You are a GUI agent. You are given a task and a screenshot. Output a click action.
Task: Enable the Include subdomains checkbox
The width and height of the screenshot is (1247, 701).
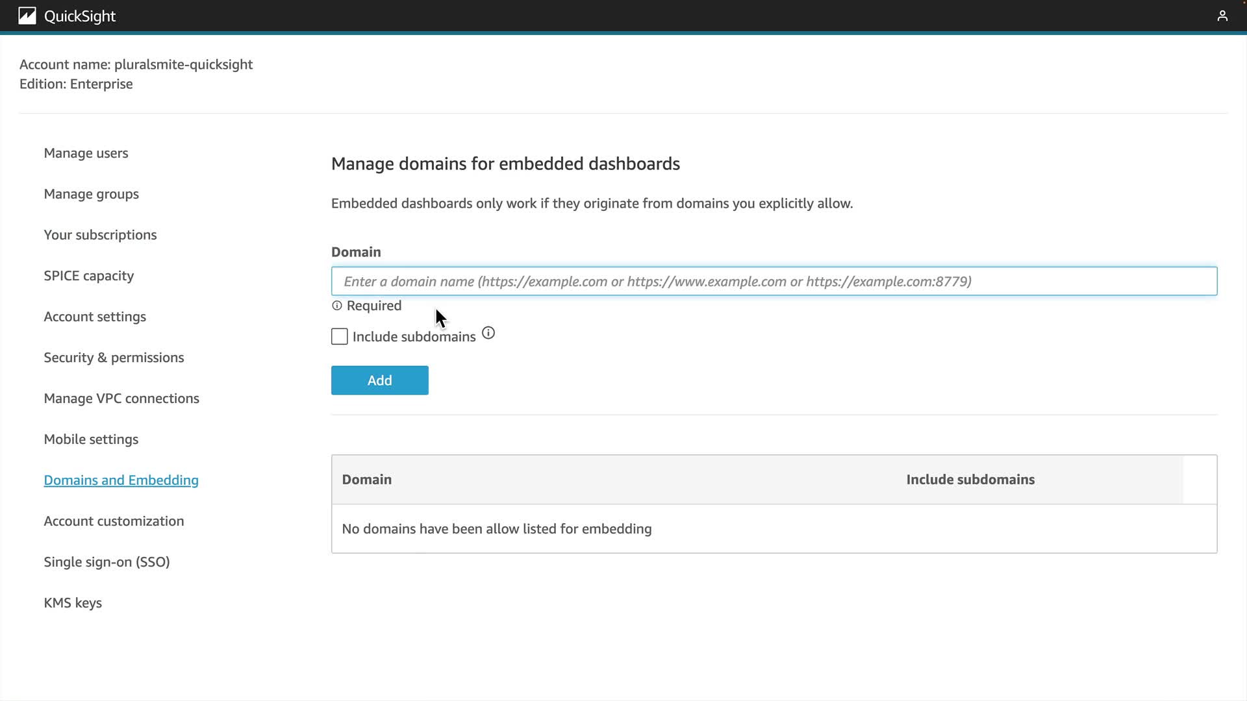pyautogui.click(x=339, y=336)
